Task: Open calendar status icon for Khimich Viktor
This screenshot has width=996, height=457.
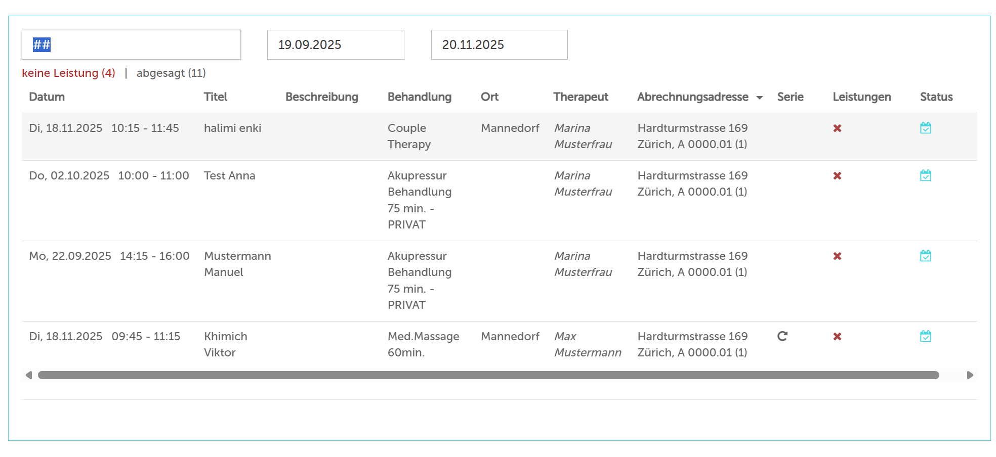Action: (x=926, y=337)
